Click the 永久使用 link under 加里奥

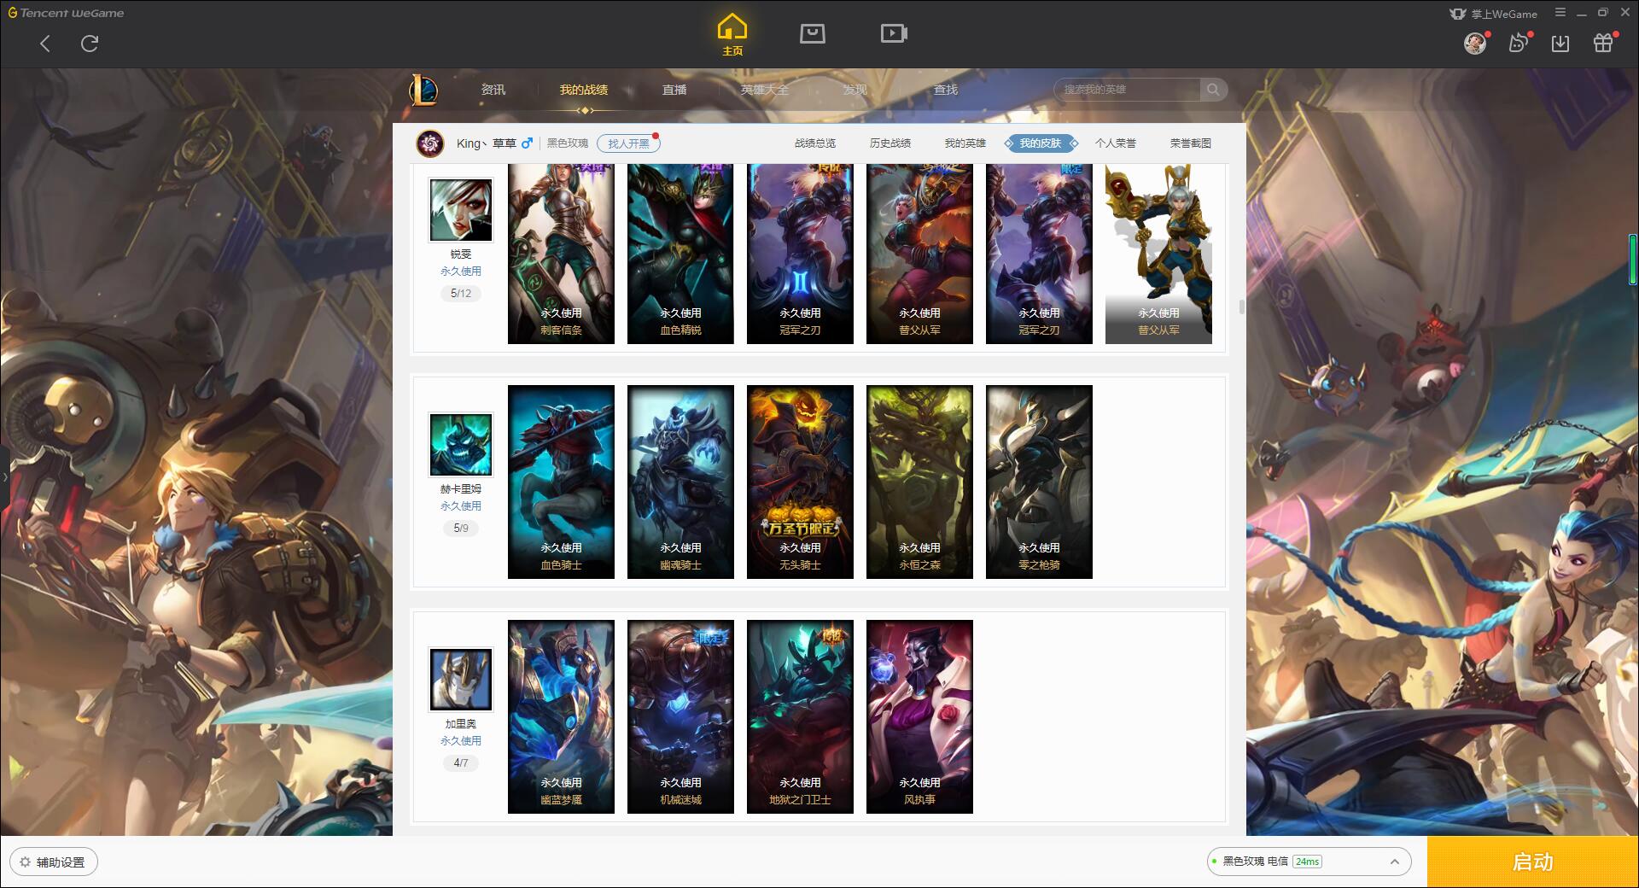tap(460, 741)
